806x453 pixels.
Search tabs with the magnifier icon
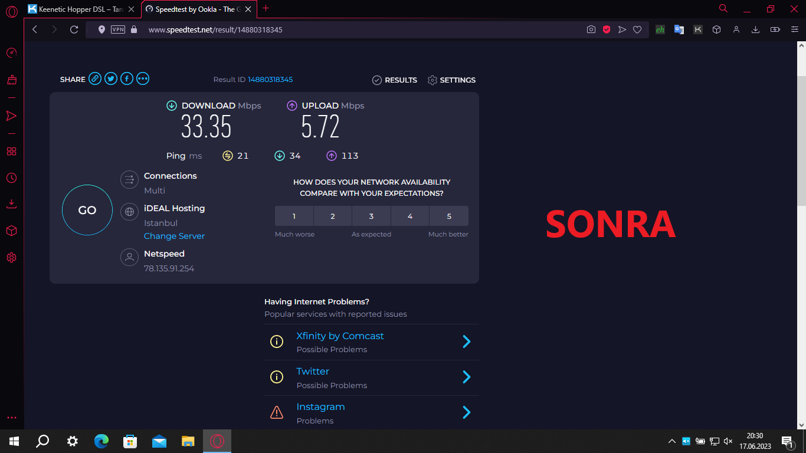pos(723,8)
